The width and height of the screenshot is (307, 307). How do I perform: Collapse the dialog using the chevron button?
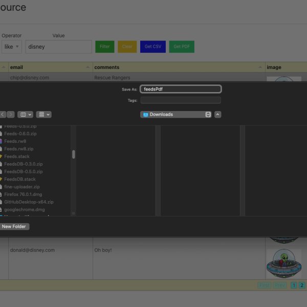point(217,115)
